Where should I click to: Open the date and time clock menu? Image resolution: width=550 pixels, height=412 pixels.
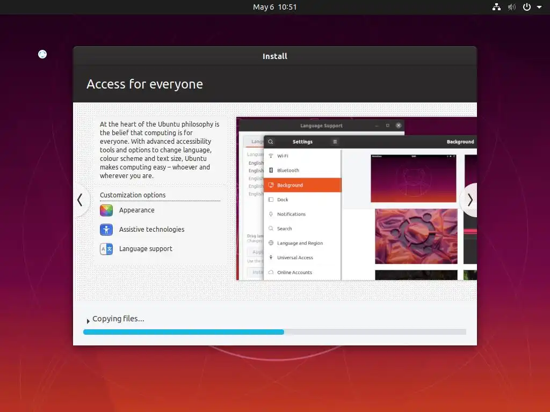[x=274, y=7]
